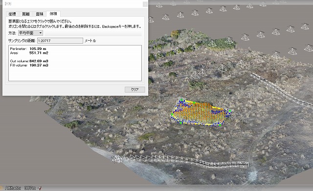313x191 pixels.
Task: Activate the 体積 volume tab
Action: coord(53,14)
